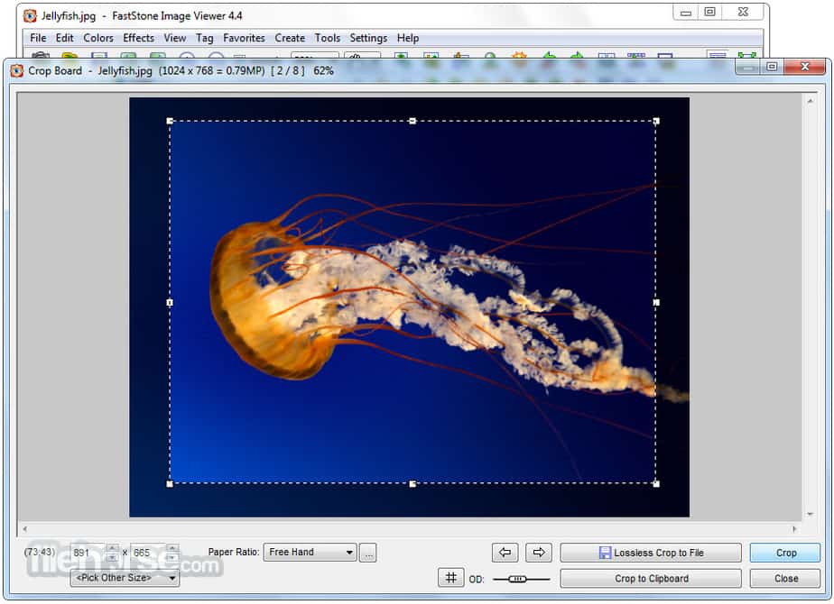Click the previous image arrow icon
Screen dimensions: 834x604
click(x=505, y=553)
